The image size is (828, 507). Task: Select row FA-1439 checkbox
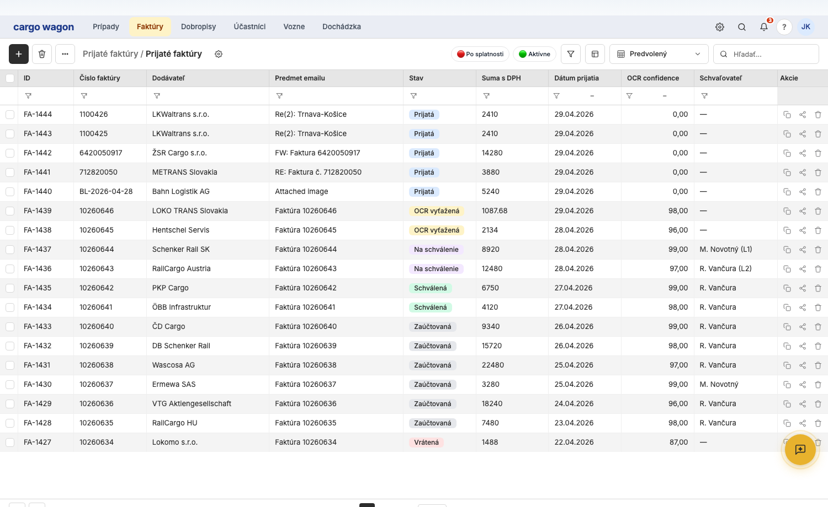tap(10, 211)
